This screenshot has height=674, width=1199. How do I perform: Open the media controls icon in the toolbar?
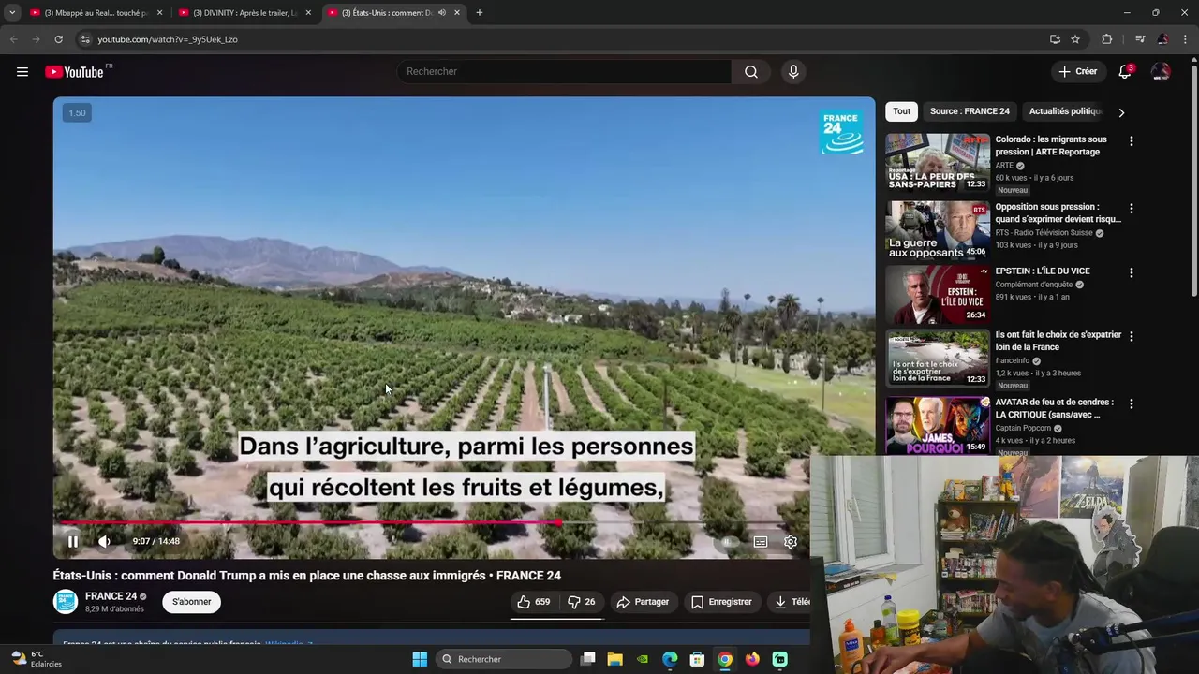tap(1140, 39)
